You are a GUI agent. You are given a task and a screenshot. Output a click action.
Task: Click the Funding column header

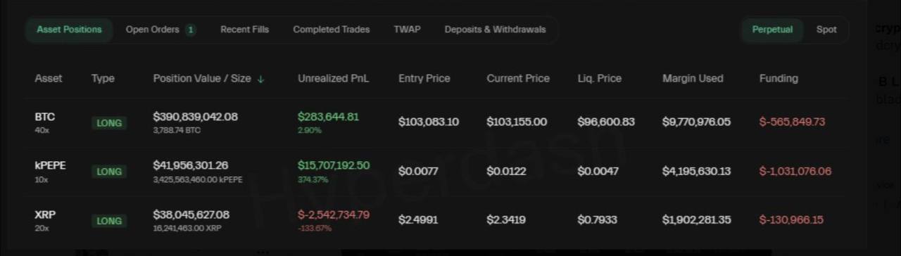click(779, 79)
